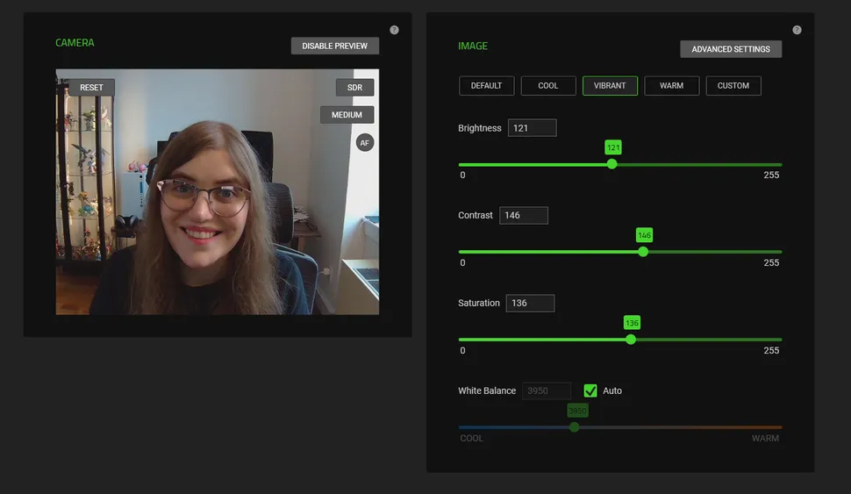Click the Contrast value input box
The width and height of the screenshot is (851, 494).
[523, 215]
